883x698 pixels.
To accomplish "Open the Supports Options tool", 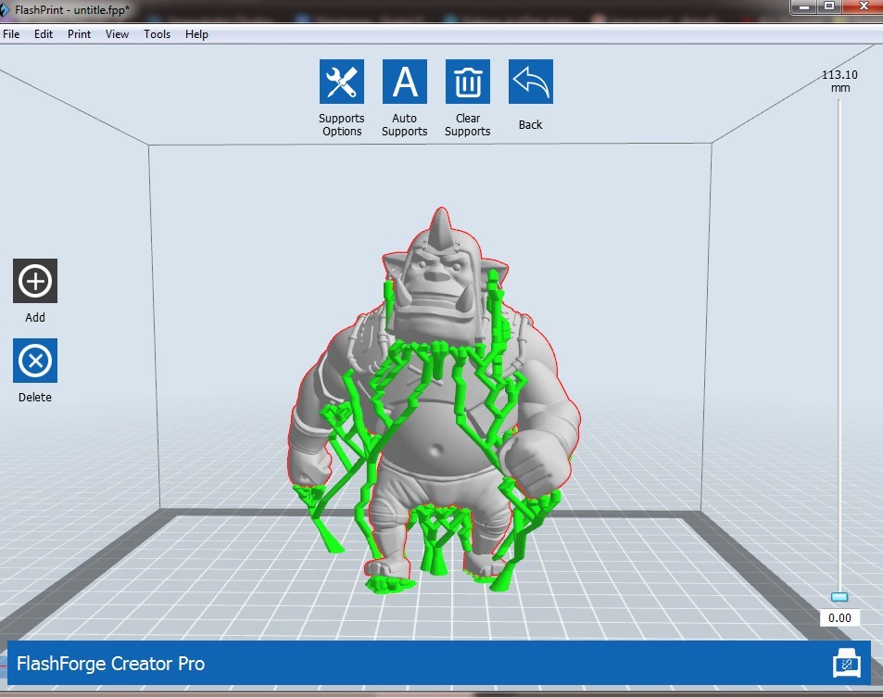I will [341, 82].
